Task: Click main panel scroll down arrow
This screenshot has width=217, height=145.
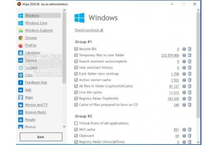Action: 198,142
